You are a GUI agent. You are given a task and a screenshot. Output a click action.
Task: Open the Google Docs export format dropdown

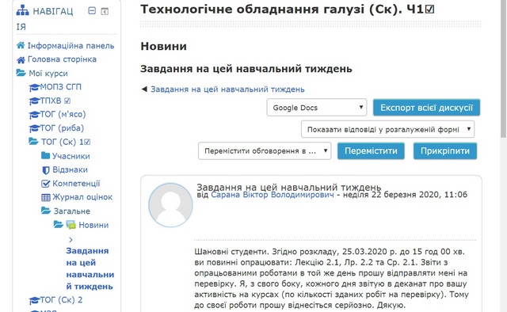click(317, 108)
